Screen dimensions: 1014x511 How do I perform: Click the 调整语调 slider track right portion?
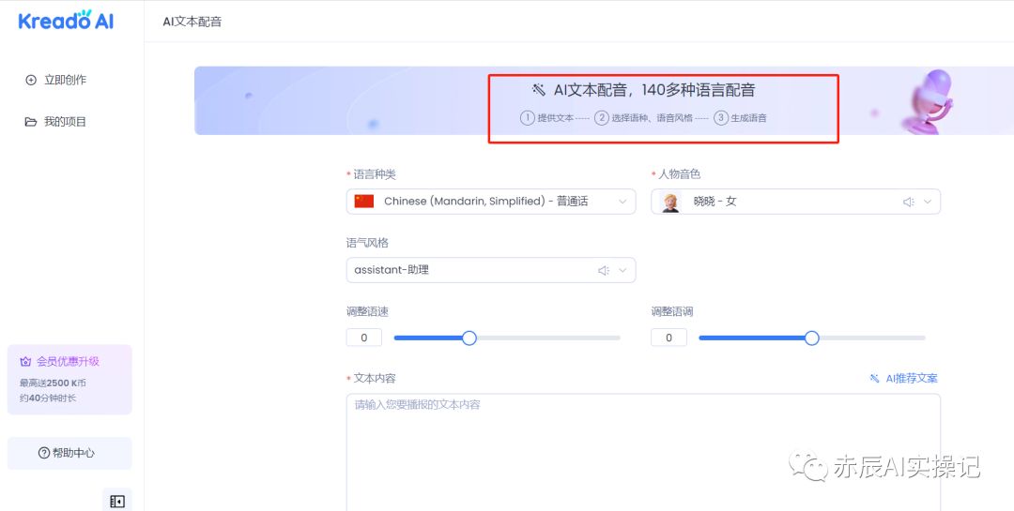872,338
